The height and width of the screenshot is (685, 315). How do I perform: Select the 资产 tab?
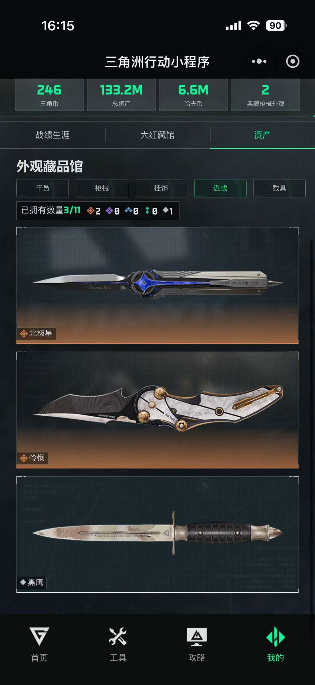pos(262,135)
